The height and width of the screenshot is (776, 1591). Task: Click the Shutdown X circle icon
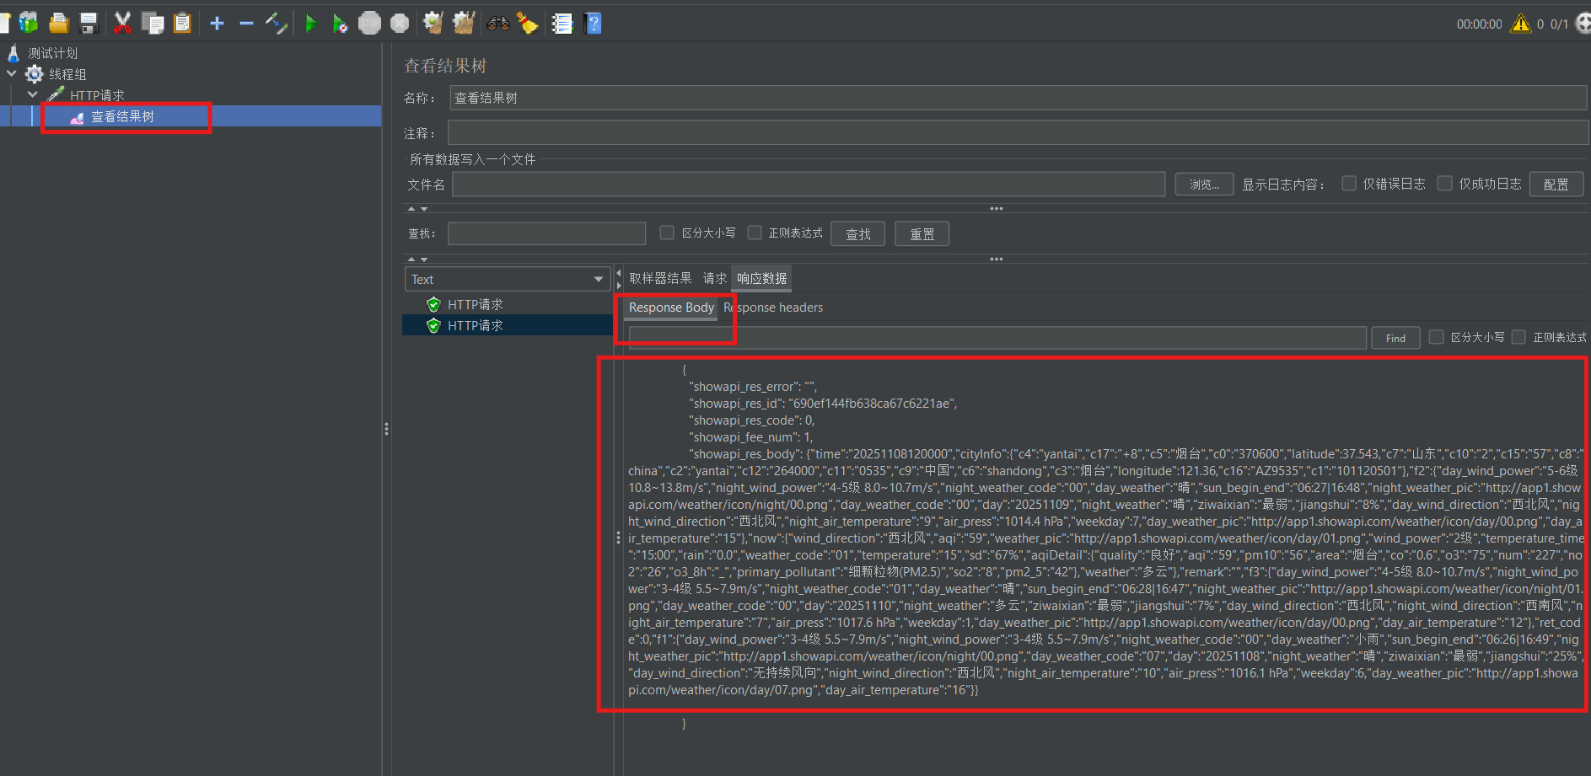(400, 23)
